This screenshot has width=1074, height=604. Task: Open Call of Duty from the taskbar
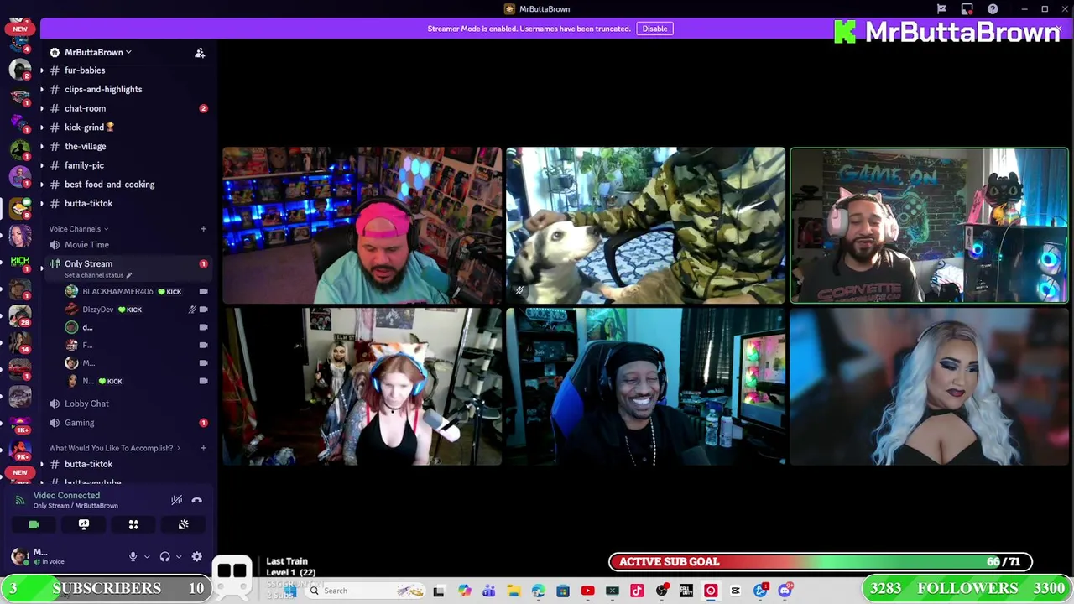tap(686, 591)
